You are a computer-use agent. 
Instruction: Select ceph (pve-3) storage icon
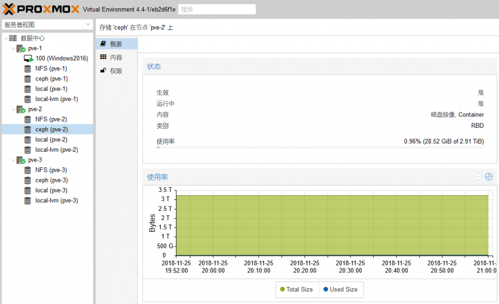[28, 181]
